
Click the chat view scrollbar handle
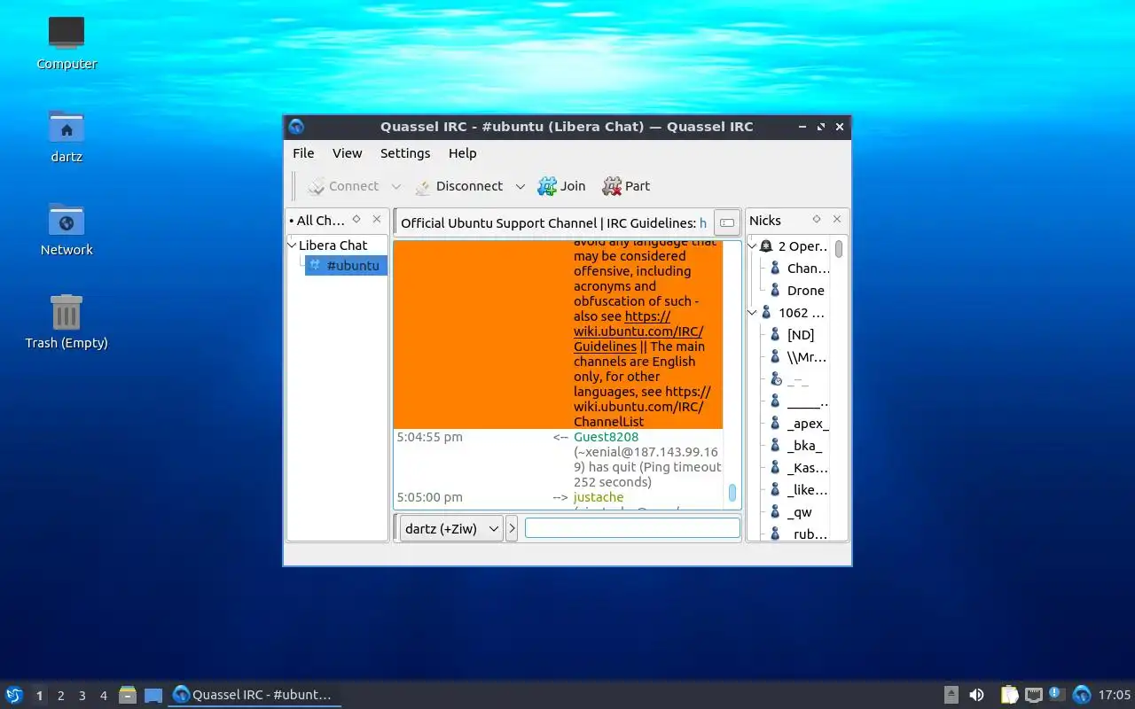[732, 493]
